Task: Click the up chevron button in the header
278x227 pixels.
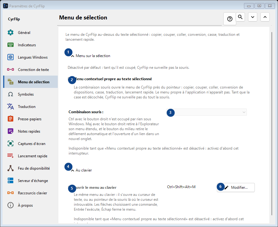Action: [265, 17]
